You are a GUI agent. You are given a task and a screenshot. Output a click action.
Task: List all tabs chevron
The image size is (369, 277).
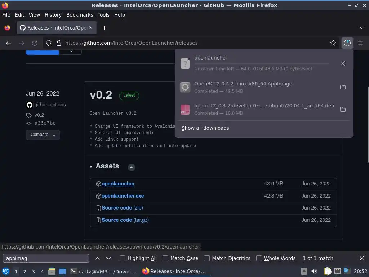pyautogui.click(x=362, y=28)
